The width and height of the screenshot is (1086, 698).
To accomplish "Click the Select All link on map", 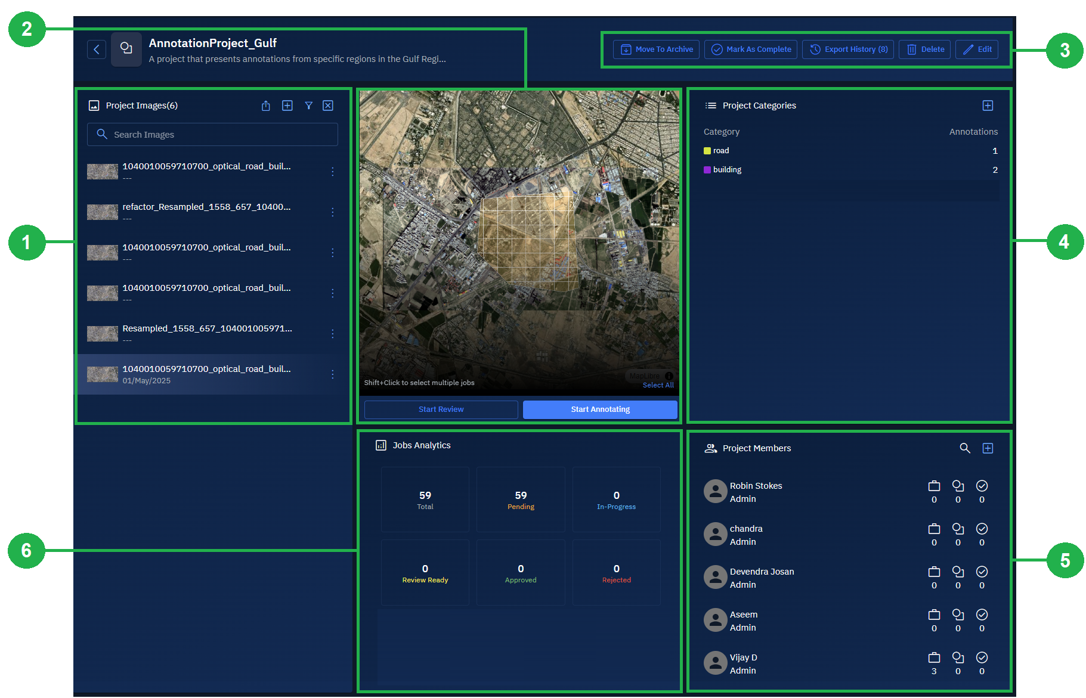I will coord(658,385).
